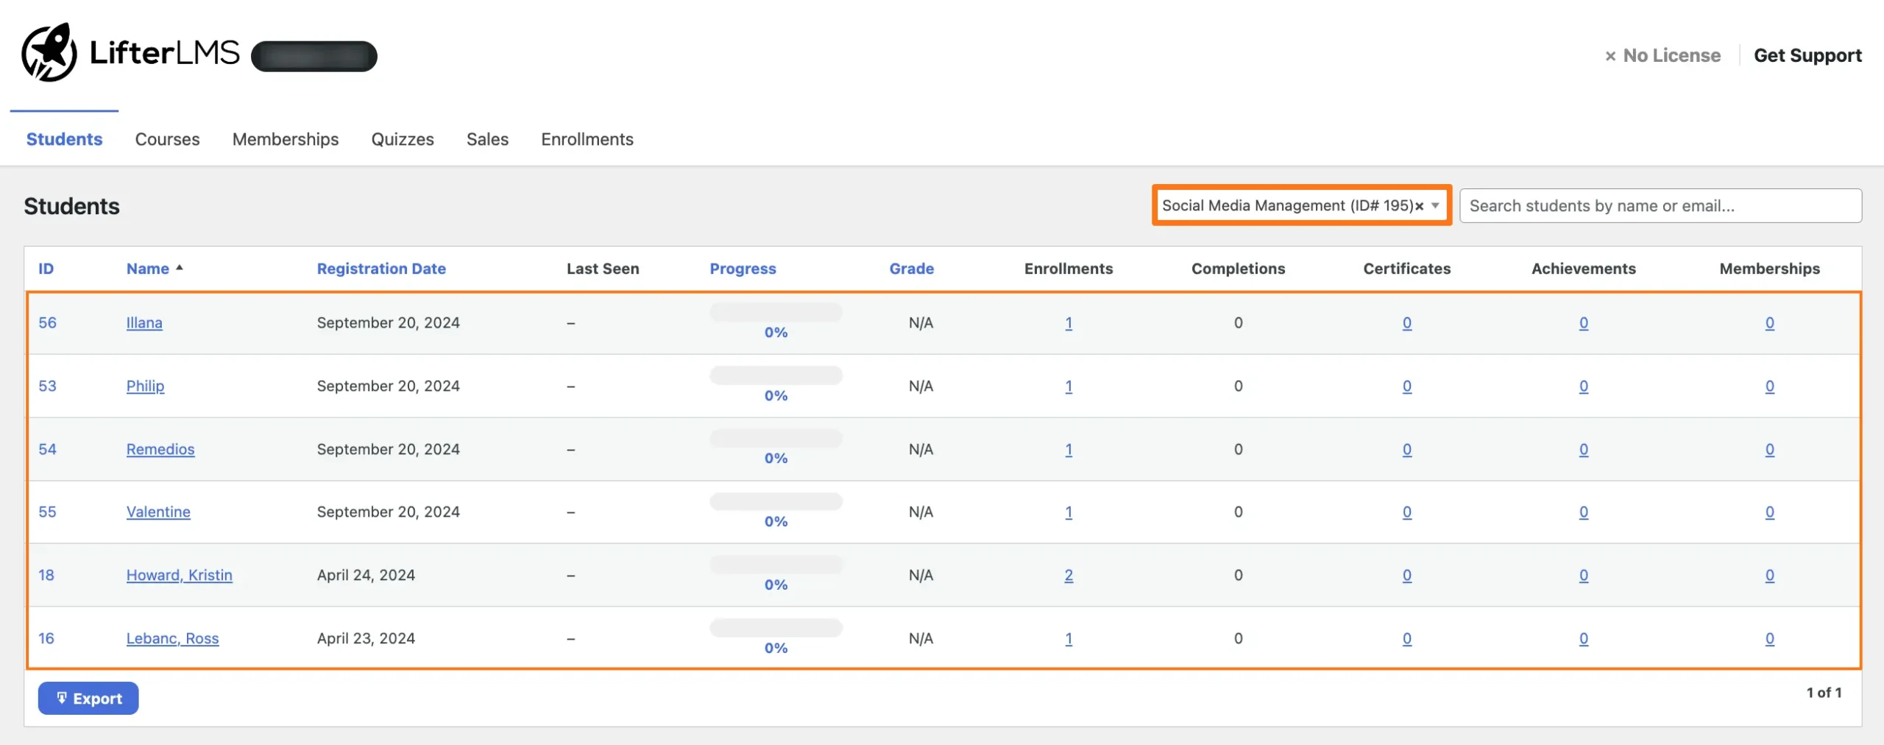
Task: Remove the Social Media Management course filter
Action: (1420, 206)
